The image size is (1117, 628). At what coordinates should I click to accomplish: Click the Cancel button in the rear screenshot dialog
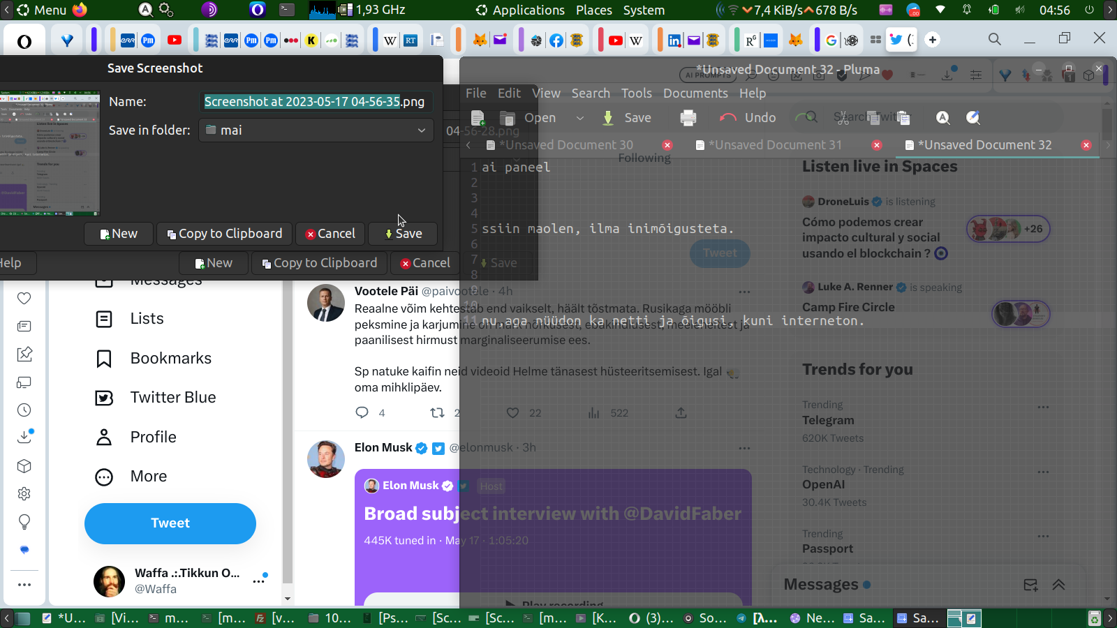point(425,263)
